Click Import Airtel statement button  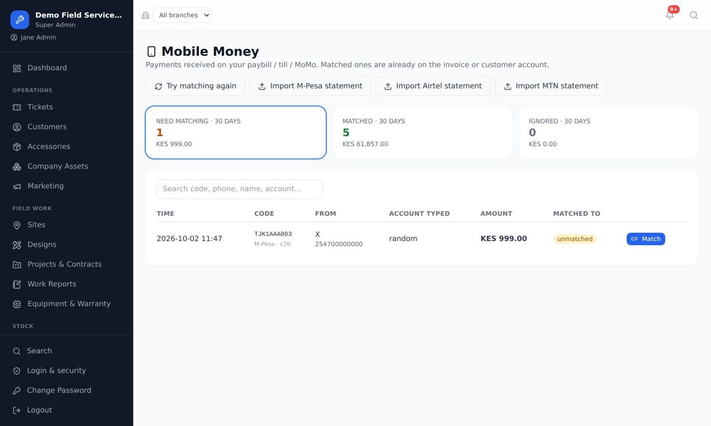pyautogui.click(x=433, y=86)
